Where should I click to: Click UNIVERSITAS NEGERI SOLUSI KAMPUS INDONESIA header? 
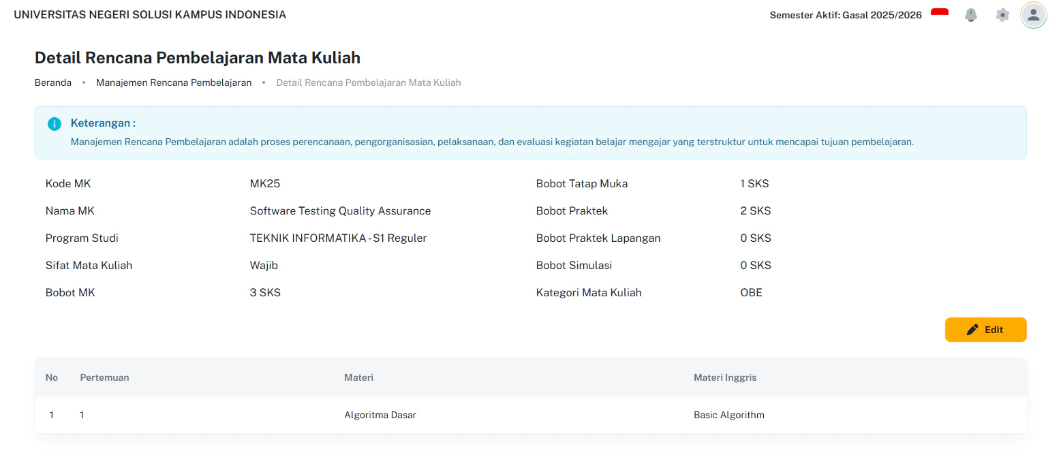(150, 14)
